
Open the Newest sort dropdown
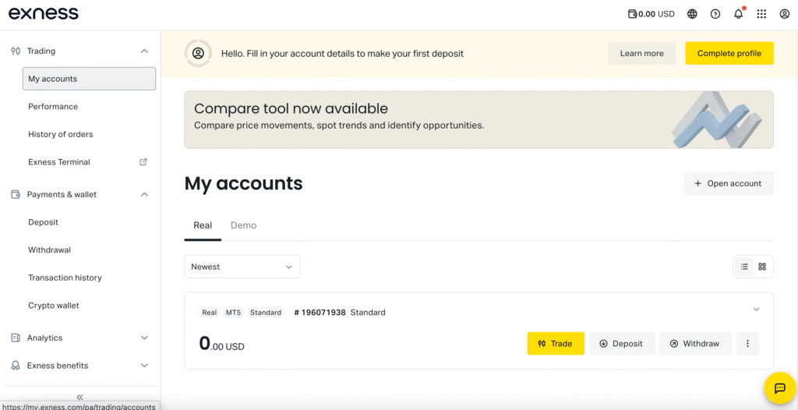[242, 267]
